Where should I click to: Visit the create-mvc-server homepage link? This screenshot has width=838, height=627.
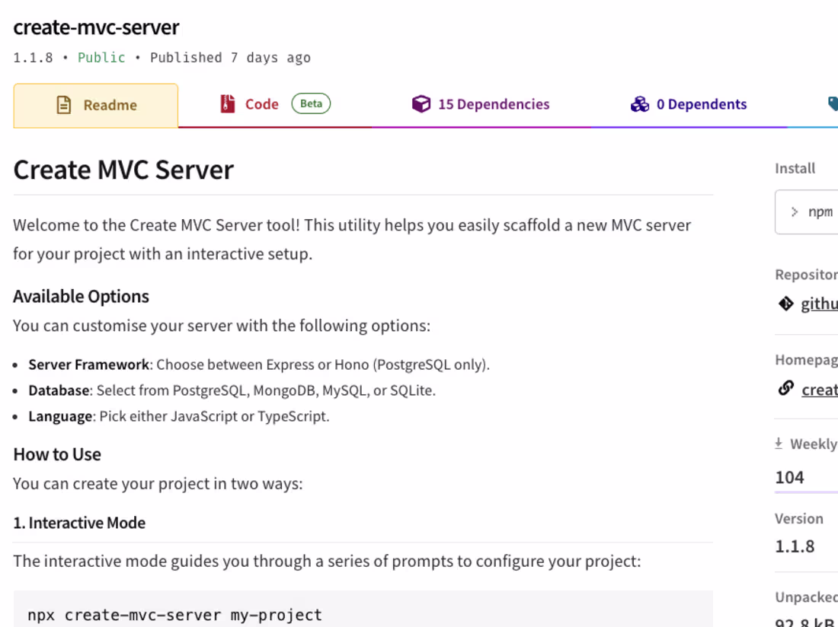pyautogui.click(x=819, y=390)
